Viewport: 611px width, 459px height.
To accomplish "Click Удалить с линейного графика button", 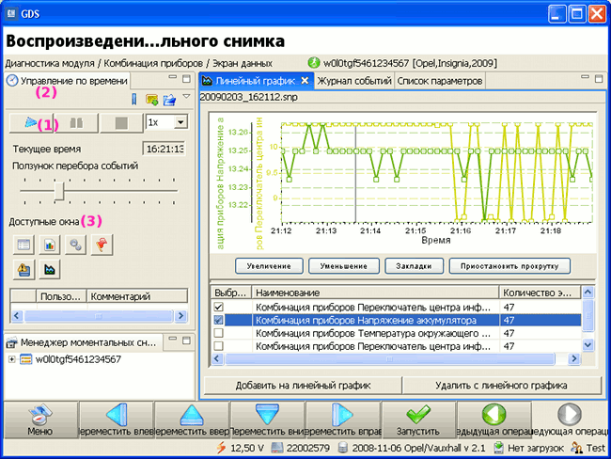I will coord(502,386).
